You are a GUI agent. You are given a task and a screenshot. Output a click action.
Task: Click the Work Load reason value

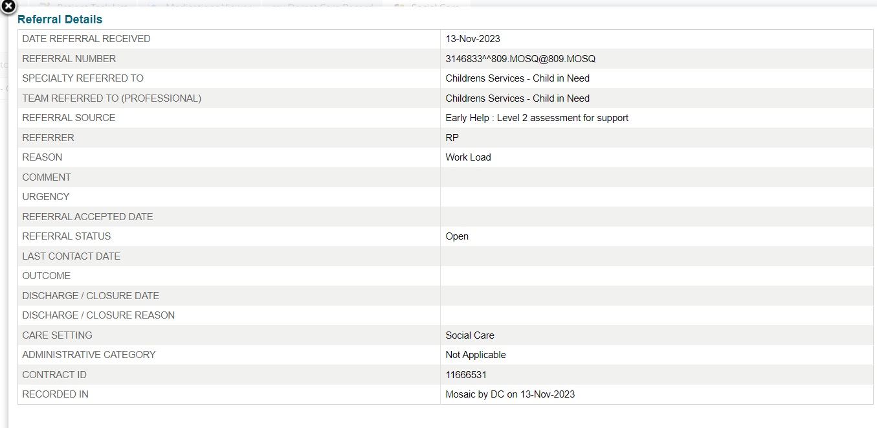point(468,157)
